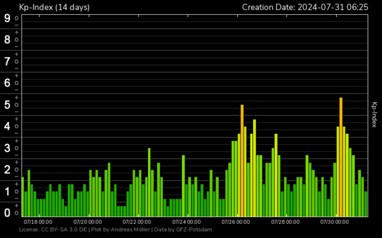Click the y-axis value 9 label
Screen dimensions: 382x238
coord(7,18)
